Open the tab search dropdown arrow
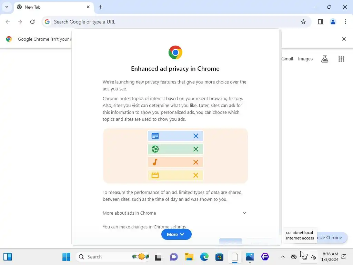This screenshot has height=265, width=353. point(7,7)
